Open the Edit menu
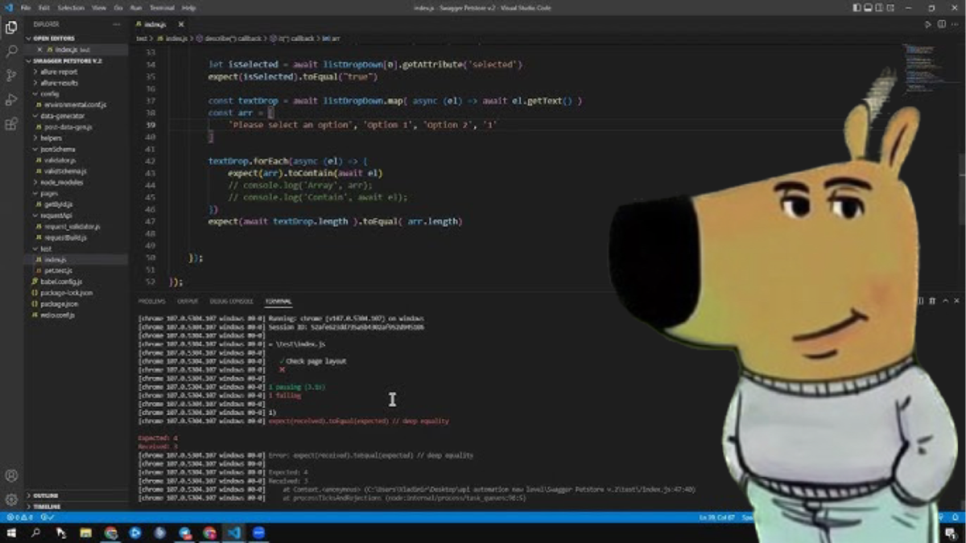 (43, 7)
